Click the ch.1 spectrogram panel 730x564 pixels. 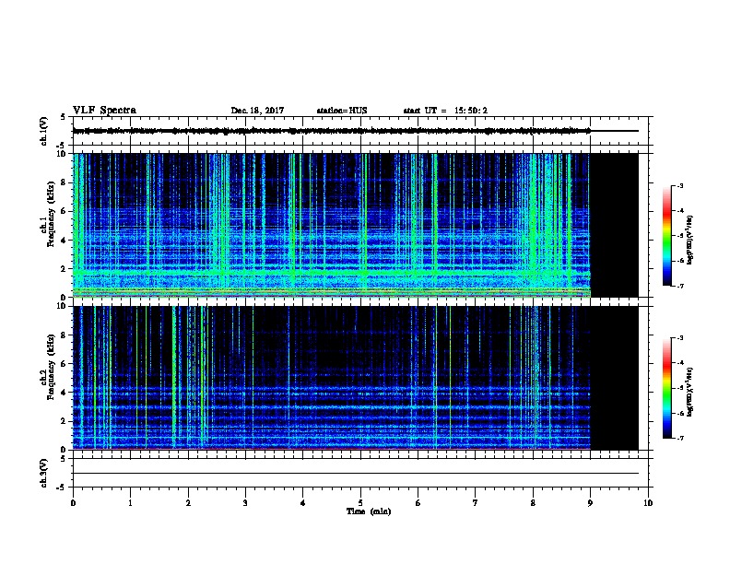coord(355,225)
